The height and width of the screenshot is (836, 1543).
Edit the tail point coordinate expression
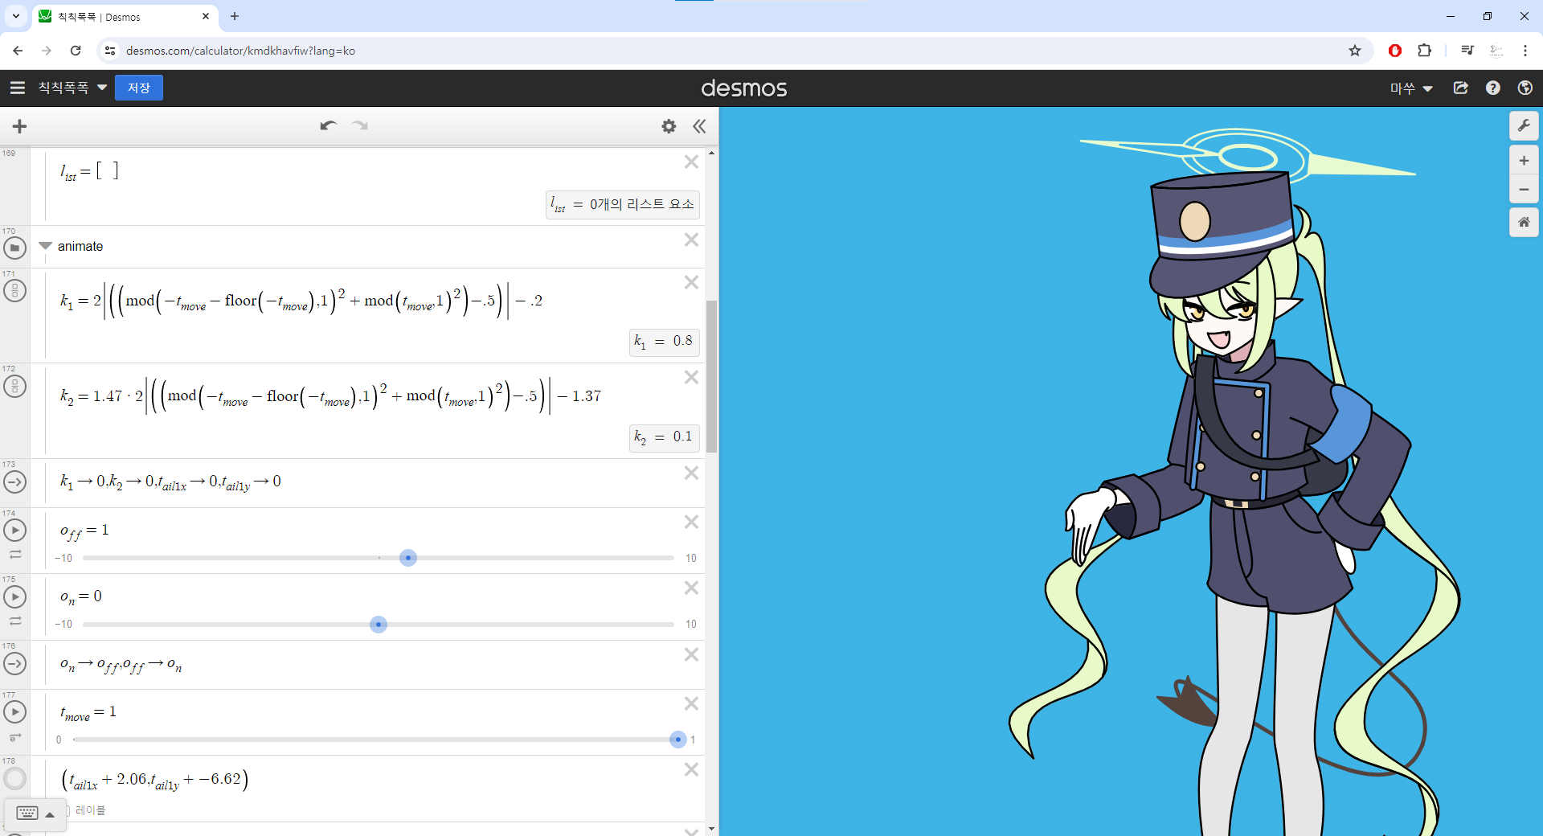pos(155,780)
